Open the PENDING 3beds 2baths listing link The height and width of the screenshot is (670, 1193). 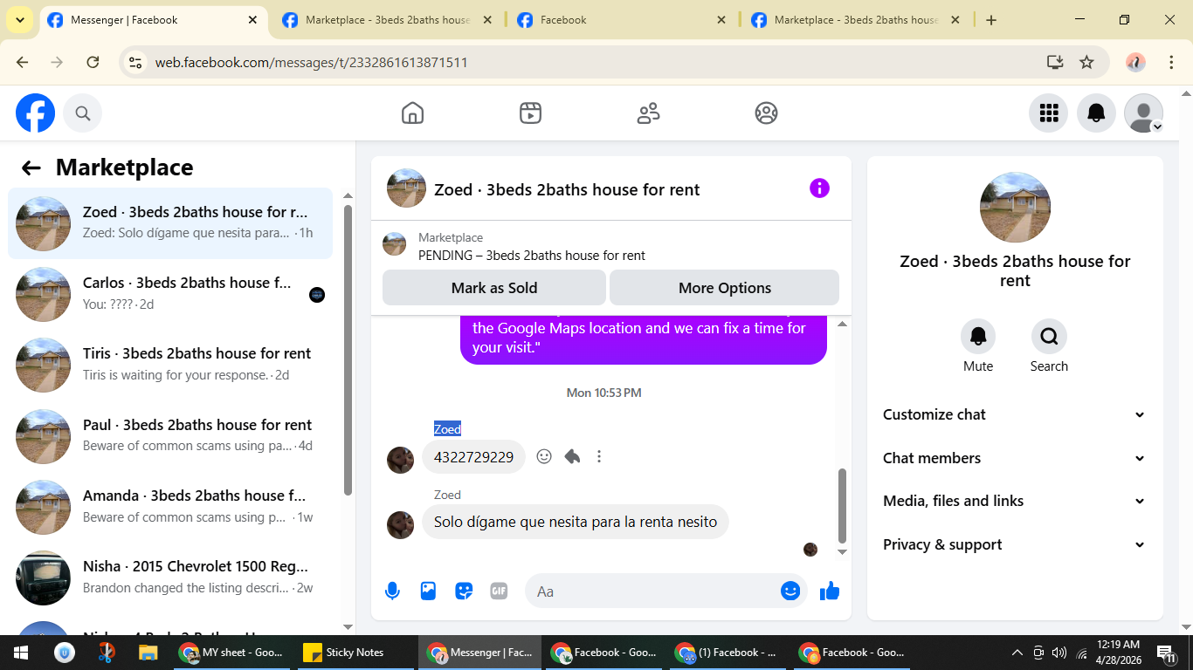tap(532, 256)
